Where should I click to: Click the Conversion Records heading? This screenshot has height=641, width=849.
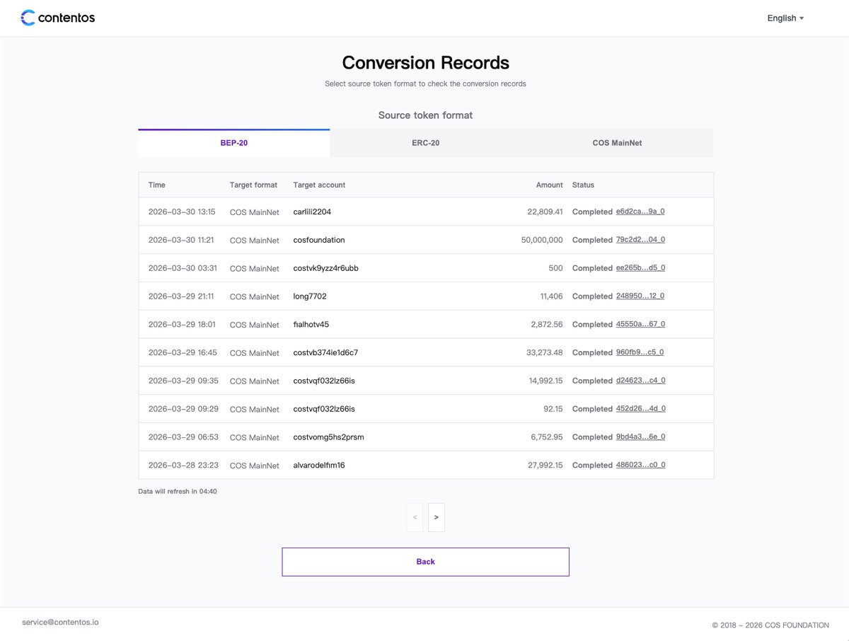(426, 62)
